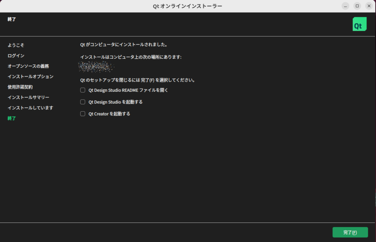
Task: Go to the オープンソースの義務 step
Action: [x=28, y=66]
